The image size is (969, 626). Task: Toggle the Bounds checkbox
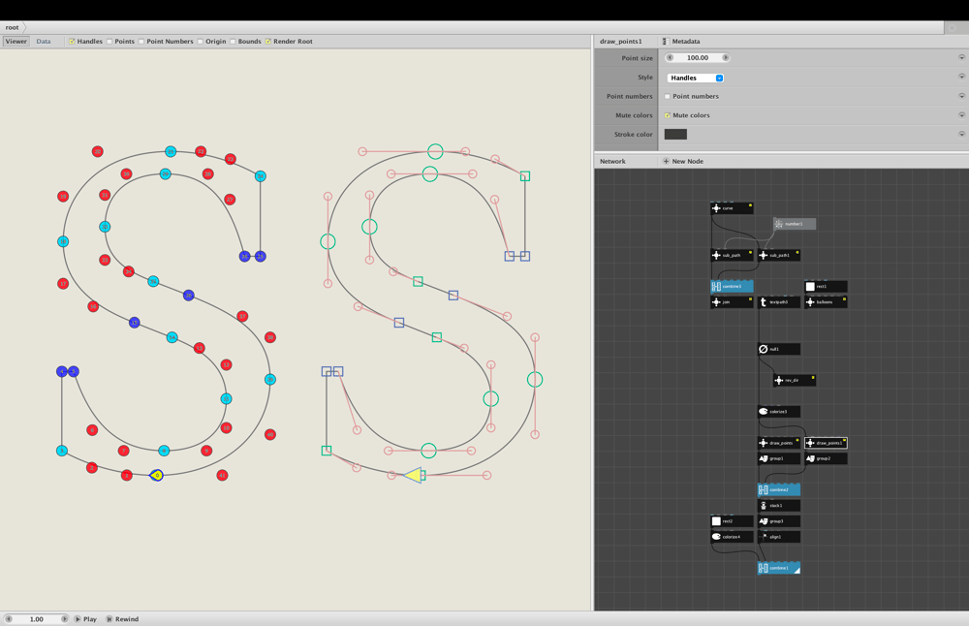pyautogui.click(x=233, y=42)
